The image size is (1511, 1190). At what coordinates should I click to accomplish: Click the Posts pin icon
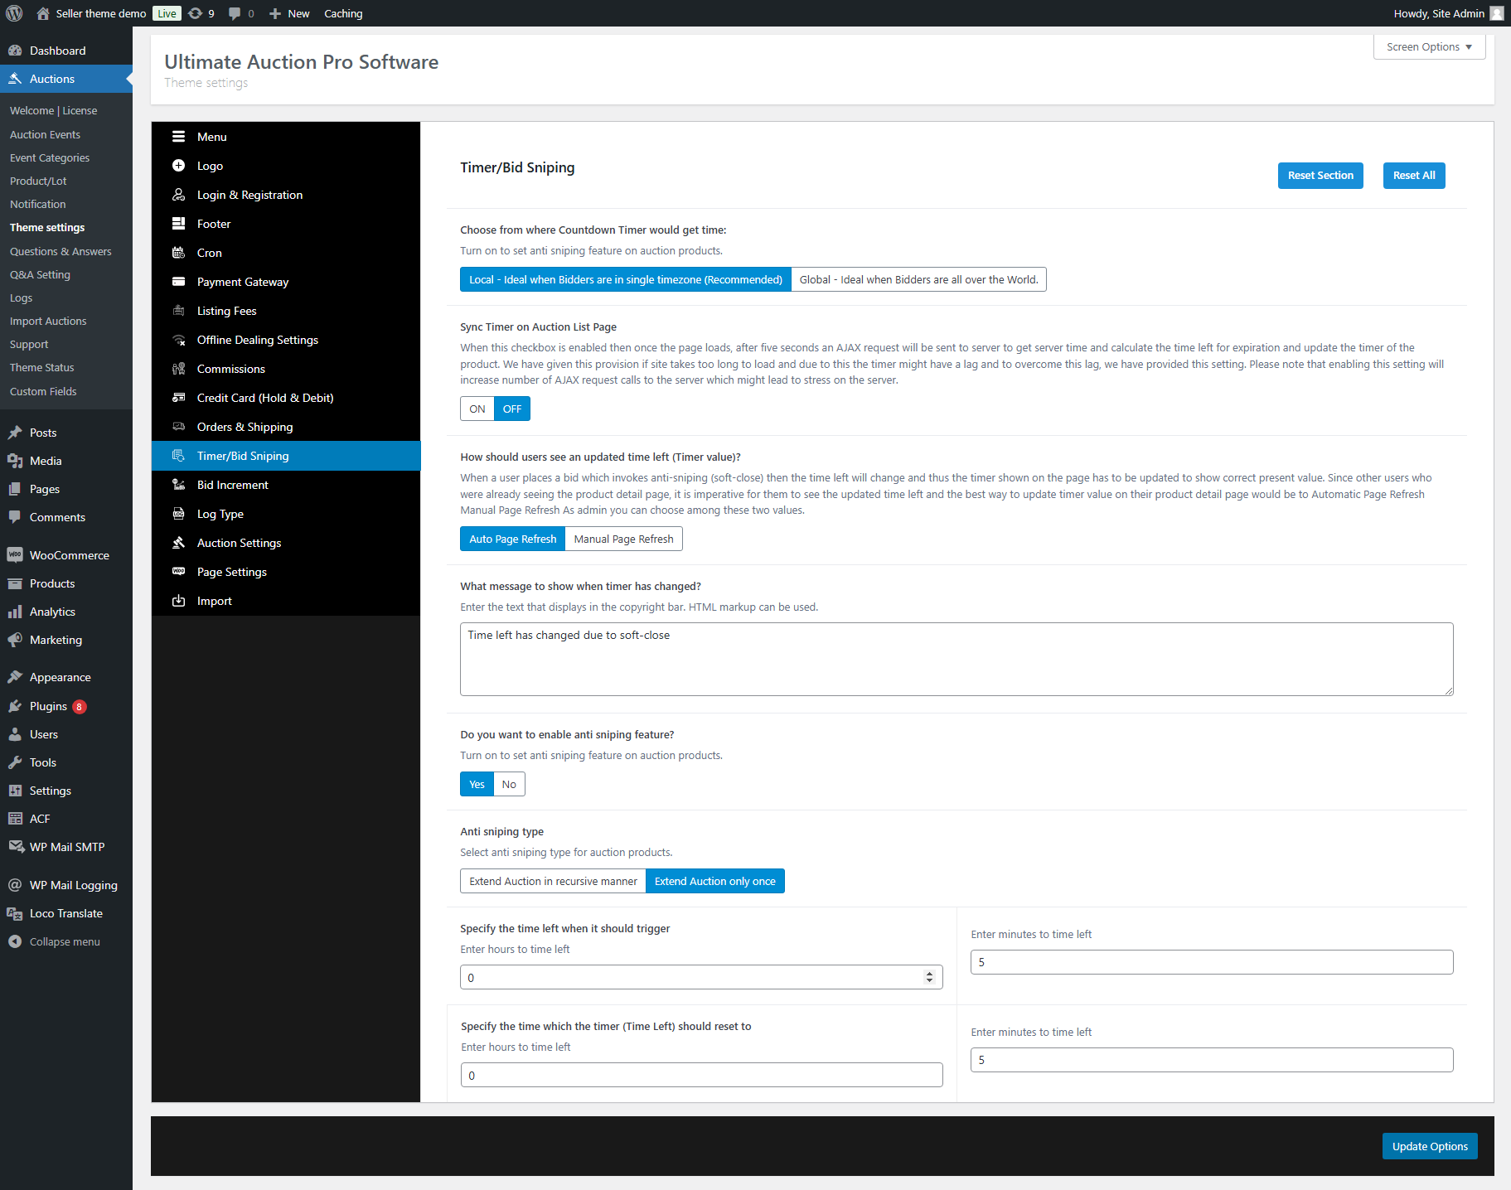(15, 433)
